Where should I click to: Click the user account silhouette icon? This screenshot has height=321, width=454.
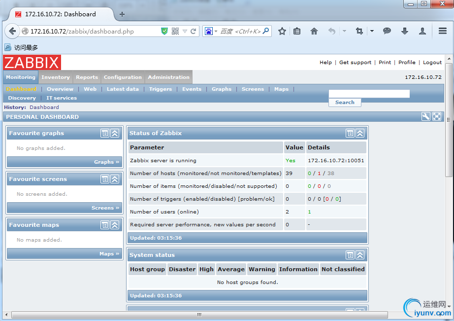coord(422,31)
